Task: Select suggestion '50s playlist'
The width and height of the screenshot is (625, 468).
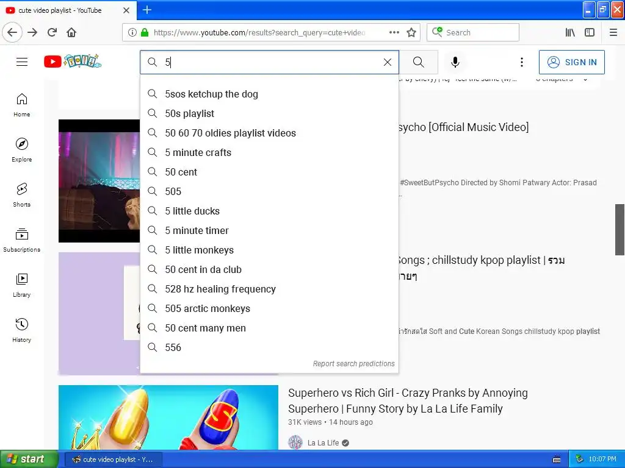Action: [x=269, y=113]
